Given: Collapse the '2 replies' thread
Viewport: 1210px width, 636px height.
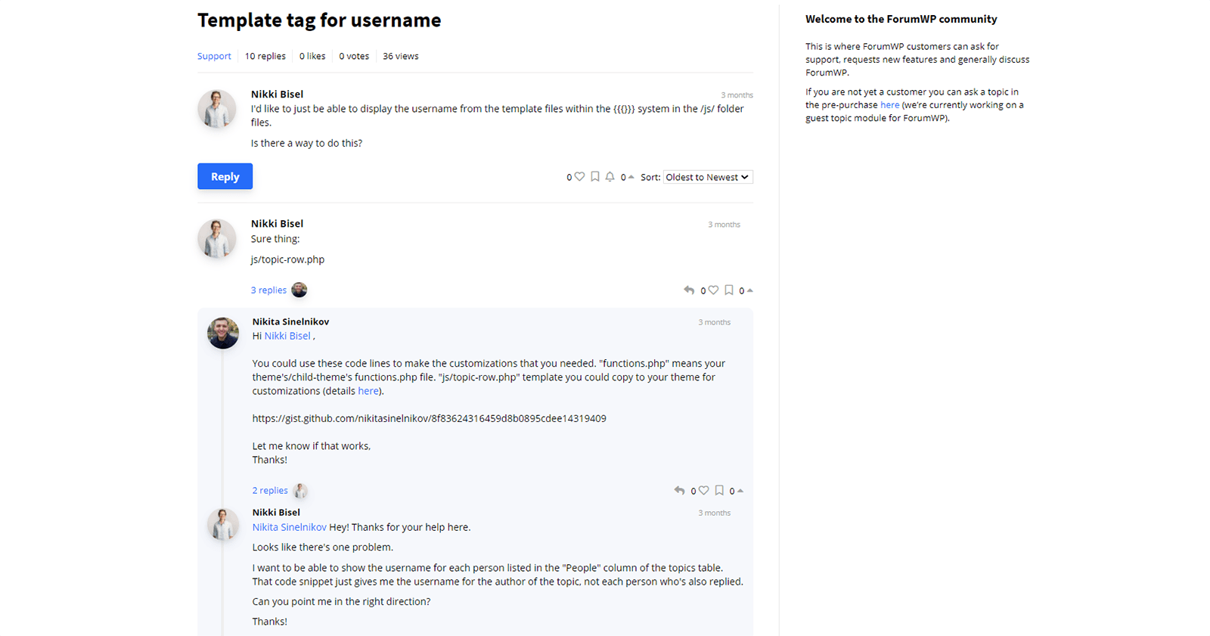Looking at the screenshot, I should click(x=270, y=491).
